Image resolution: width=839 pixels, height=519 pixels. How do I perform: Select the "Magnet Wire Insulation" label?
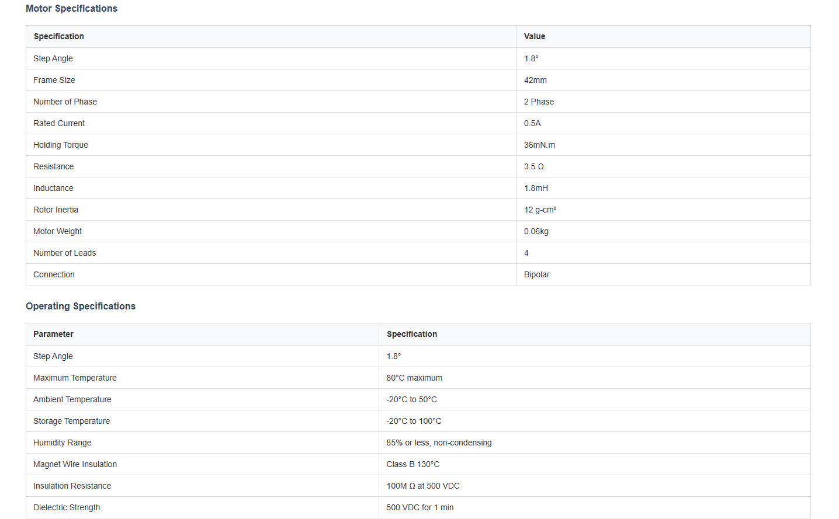[75, 464]
